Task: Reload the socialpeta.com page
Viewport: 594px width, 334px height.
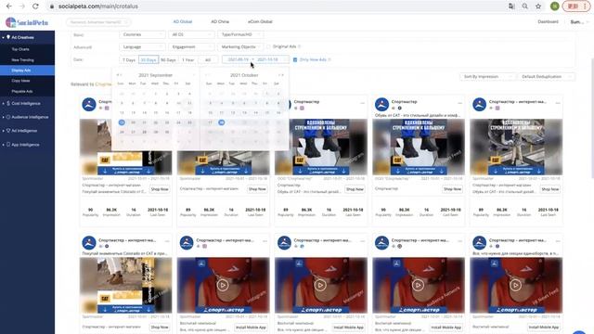Action: [35, 6]
